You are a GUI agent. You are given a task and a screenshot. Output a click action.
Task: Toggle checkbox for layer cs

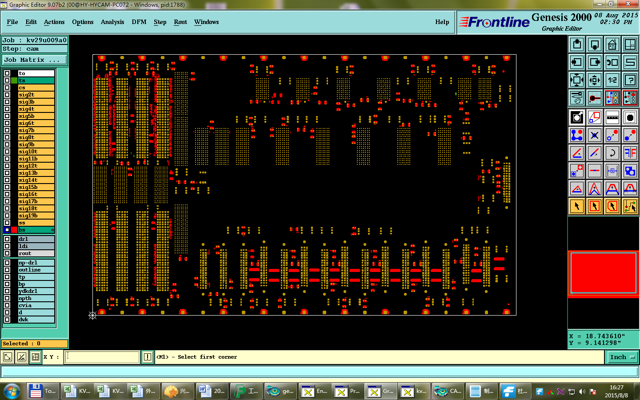click(x=7, y=88)
